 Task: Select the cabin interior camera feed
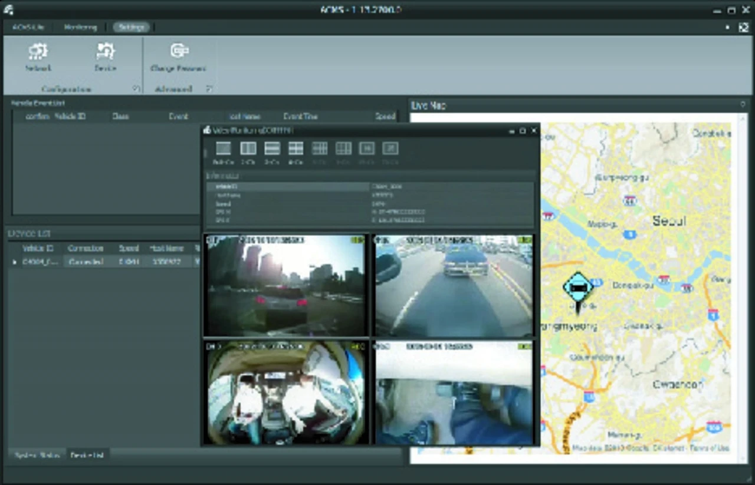coord(285,392)
